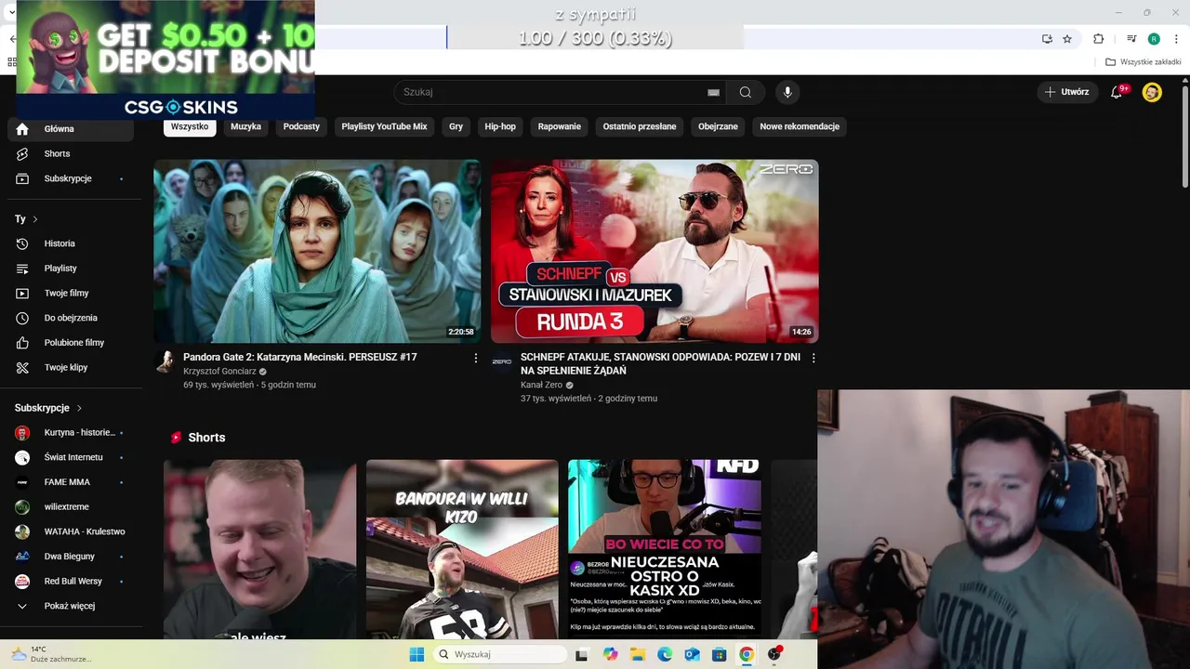Open Playlisty in the sidebar
Image resolution: width=1190 pixels, height=669 pixels.
point(71,269)
